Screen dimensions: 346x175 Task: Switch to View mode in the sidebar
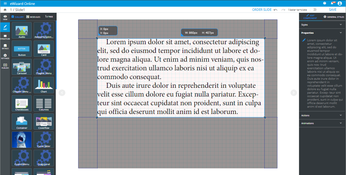click(x=5, y=17)
